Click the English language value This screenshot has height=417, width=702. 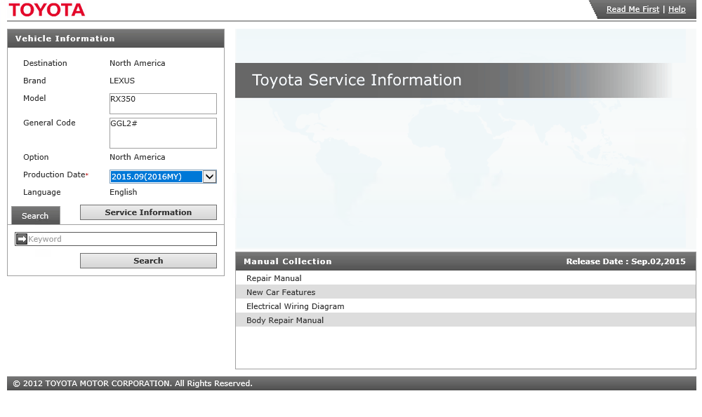tap(124, 192)
